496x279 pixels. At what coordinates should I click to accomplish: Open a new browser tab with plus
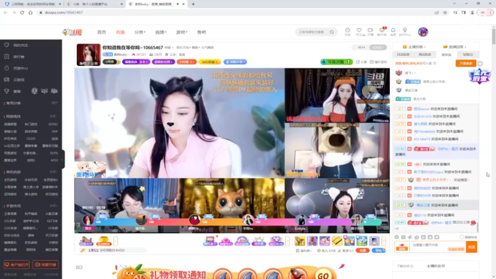point(193,4)
